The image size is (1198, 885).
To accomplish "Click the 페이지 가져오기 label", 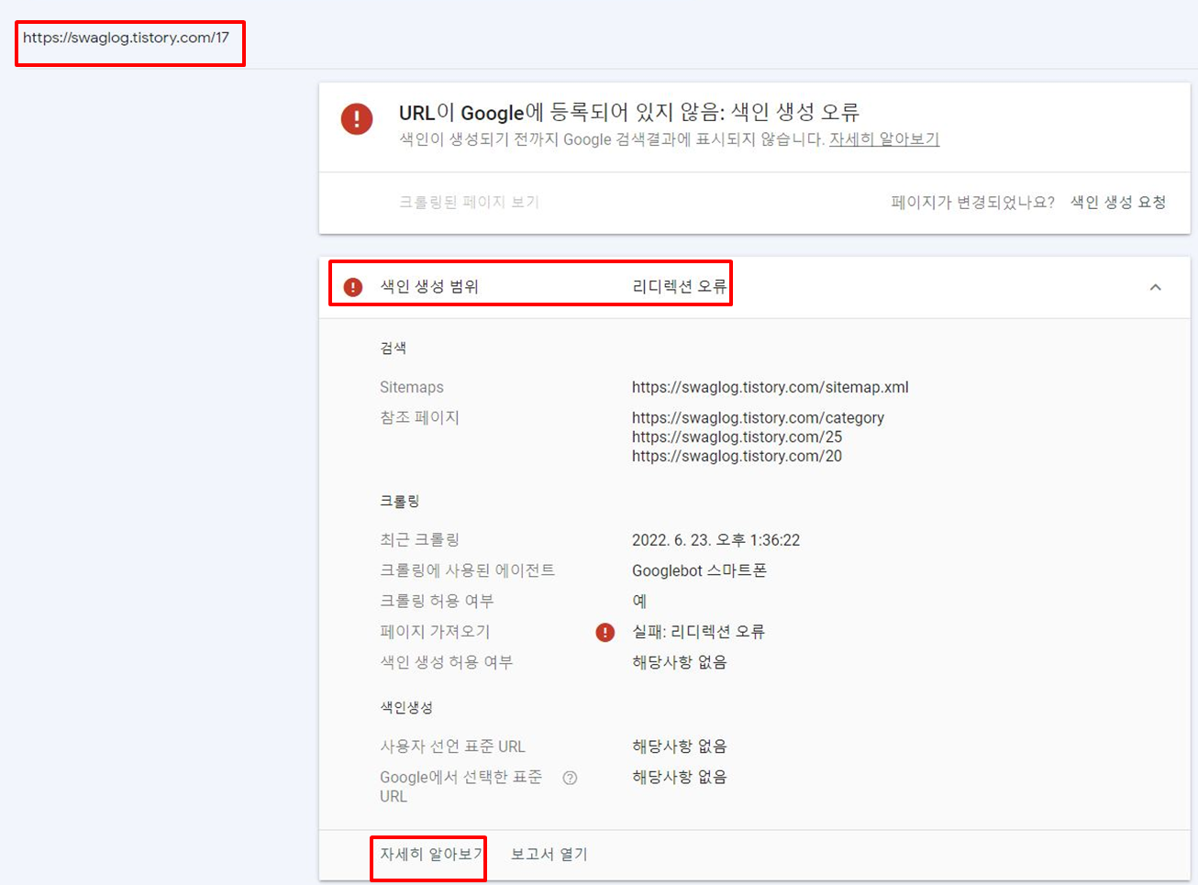I will tap(435, 632).
